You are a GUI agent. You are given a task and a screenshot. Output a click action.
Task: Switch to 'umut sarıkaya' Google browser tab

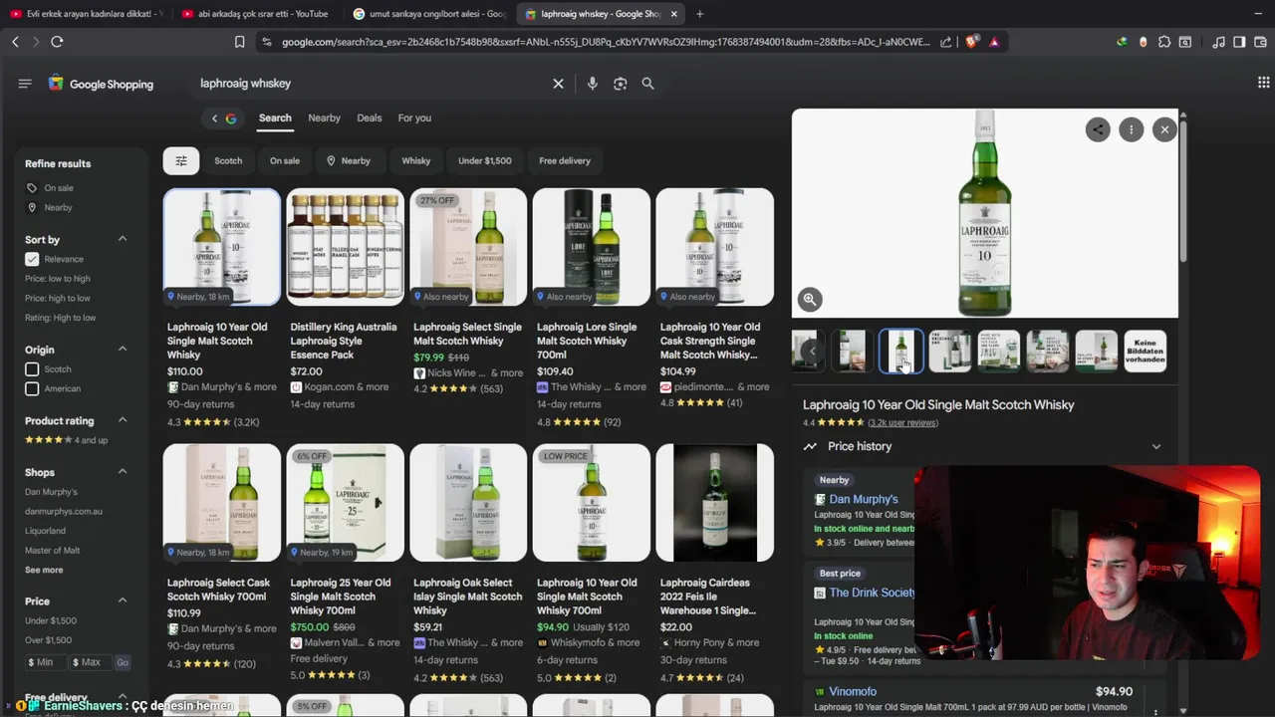(428, 14)
